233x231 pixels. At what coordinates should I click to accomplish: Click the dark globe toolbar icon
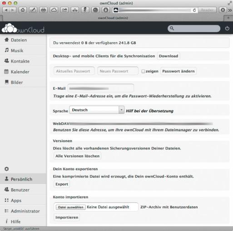[95, 10]
